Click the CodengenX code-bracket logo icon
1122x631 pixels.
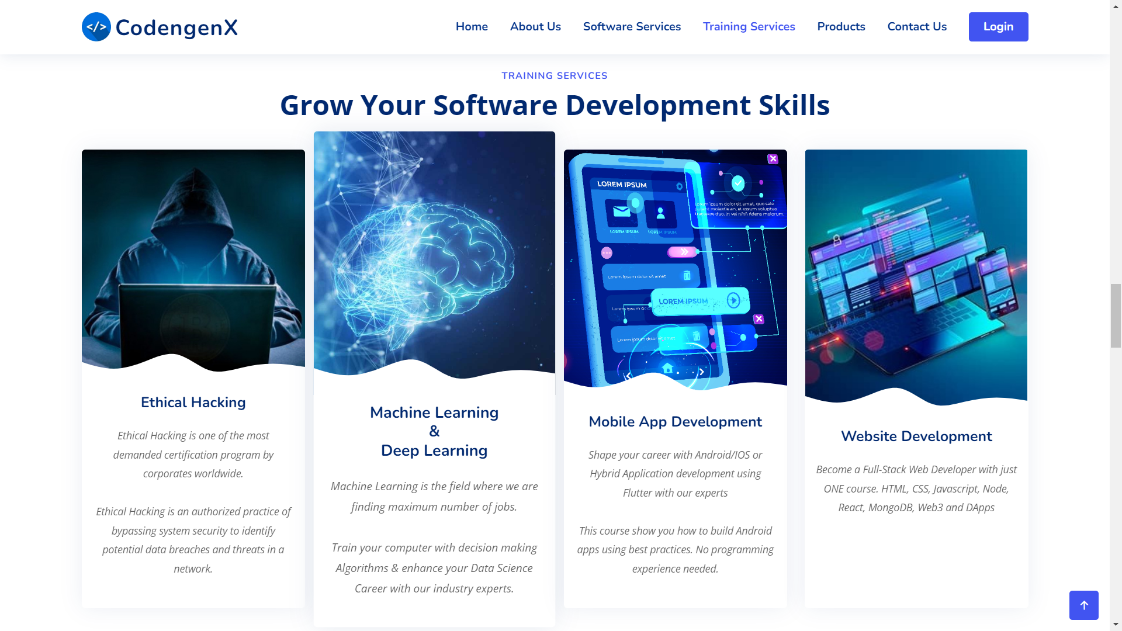(96, 27)
